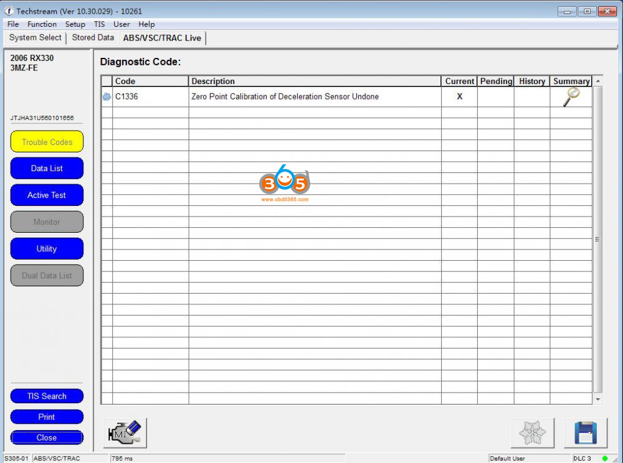The height and width of the screenshot is (463, 623).
Task: Open the TIS menu
Action: [x=99, y=24]
